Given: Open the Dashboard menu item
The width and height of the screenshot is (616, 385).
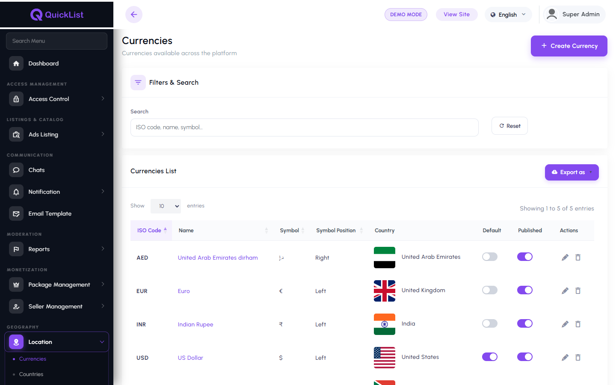Looking at the screenshot, I should click(56, 63).
